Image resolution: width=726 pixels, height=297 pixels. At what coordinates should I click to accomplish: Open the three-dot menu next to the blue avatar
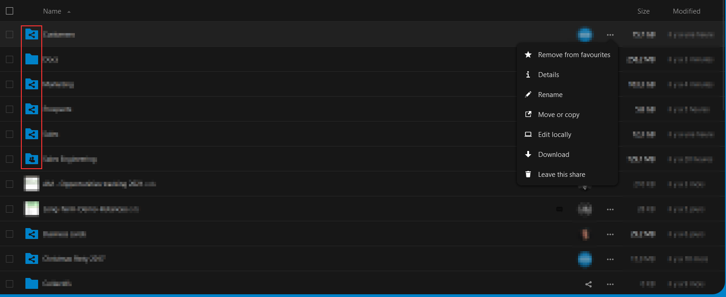tap(610, 34)
